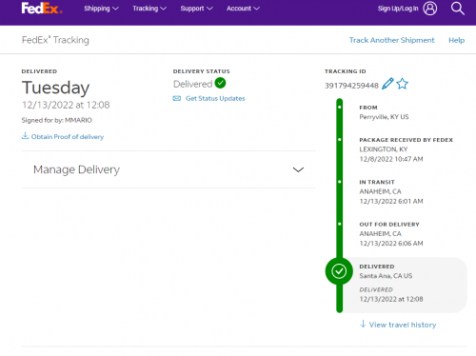Select the From timeline dot
The height and width of the screenshot is (356, 476).
340,108
